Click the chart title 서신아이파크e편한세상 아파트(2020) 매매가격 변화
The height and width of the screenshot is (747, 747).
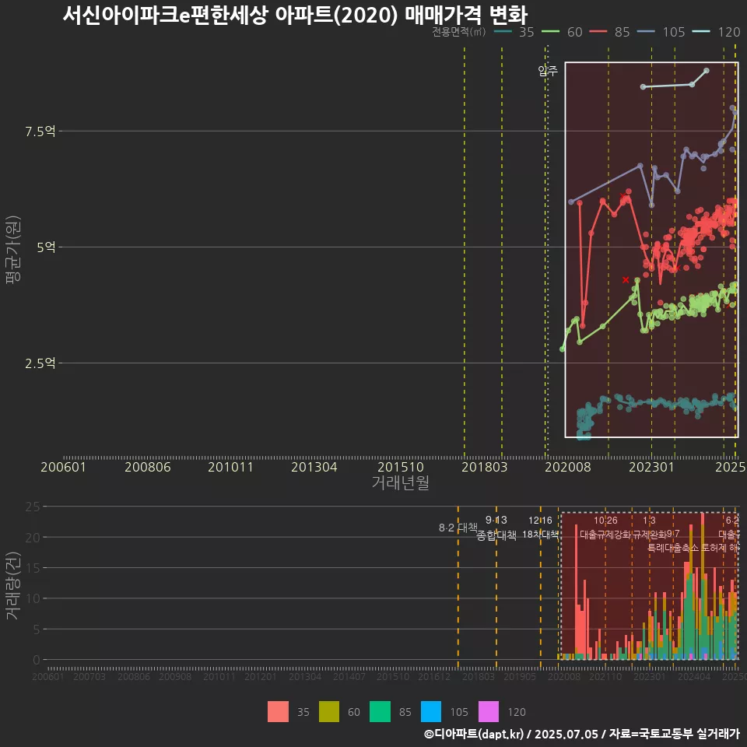coord(295,15)
